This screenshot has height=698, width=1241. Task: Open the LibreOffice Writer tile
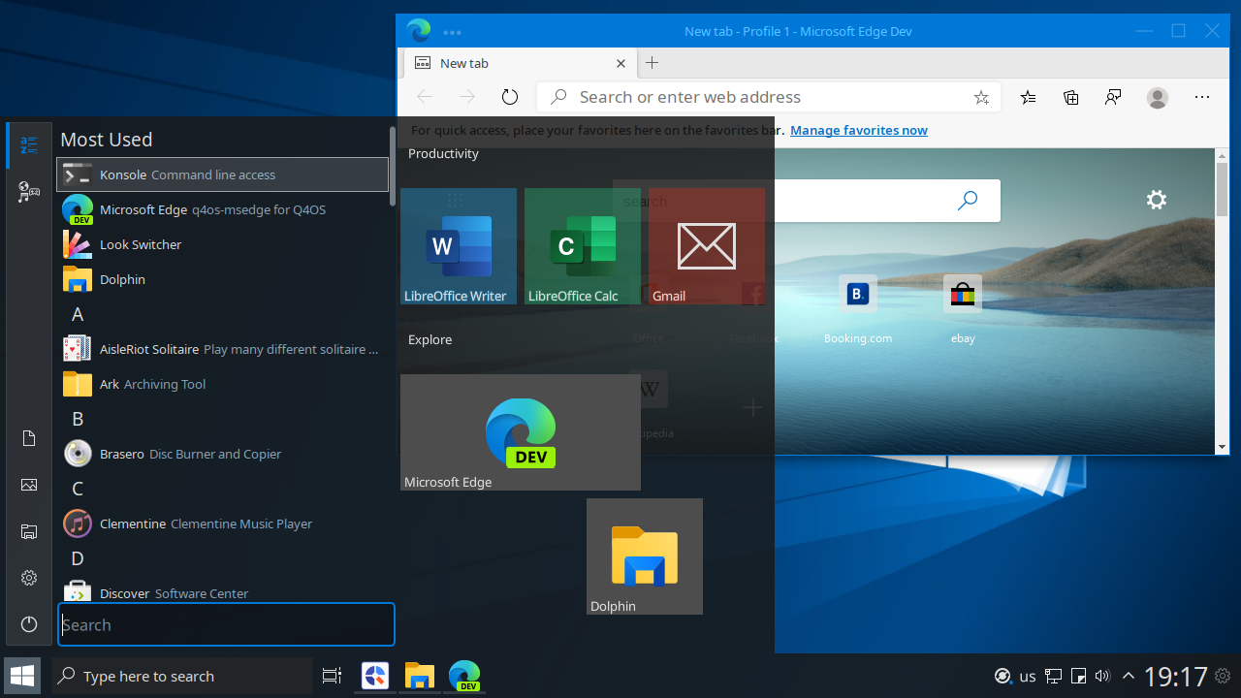point(459,246)
